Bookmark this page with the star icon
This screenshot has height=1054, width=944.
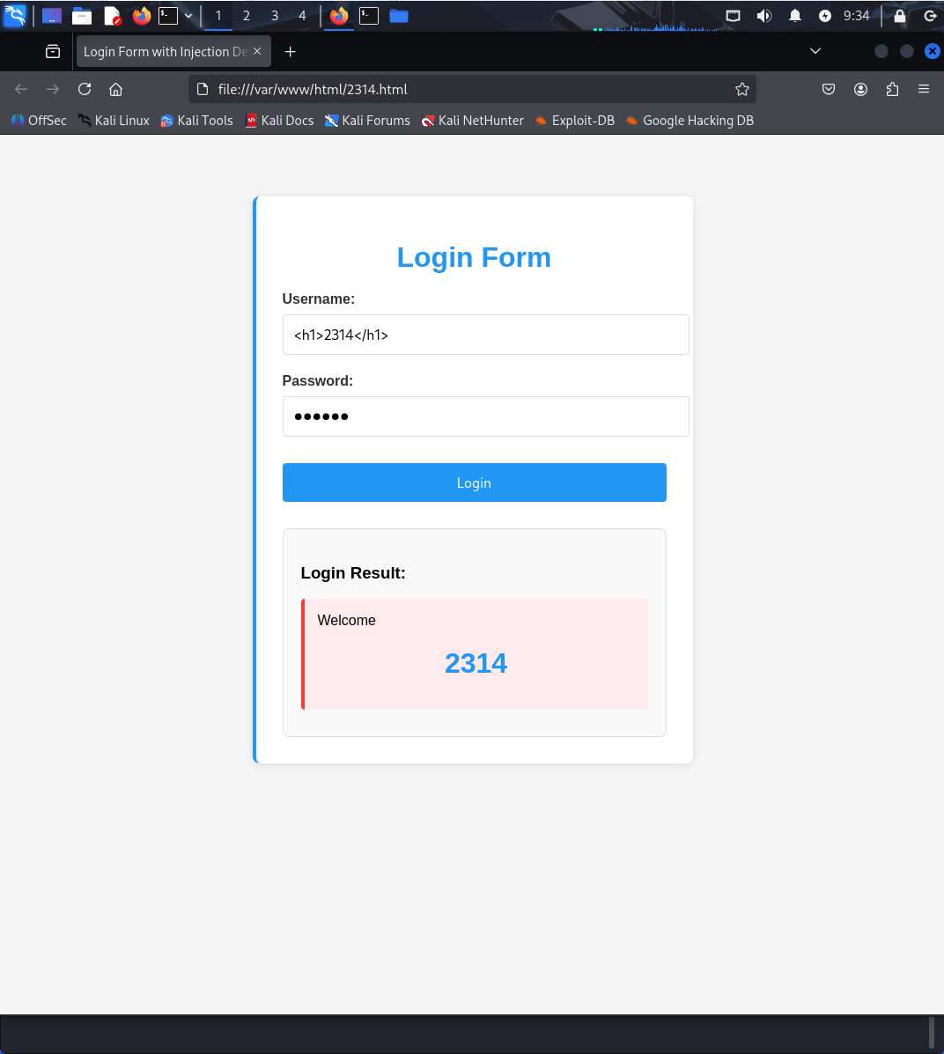pyautogui.click(x=741, y=90)
